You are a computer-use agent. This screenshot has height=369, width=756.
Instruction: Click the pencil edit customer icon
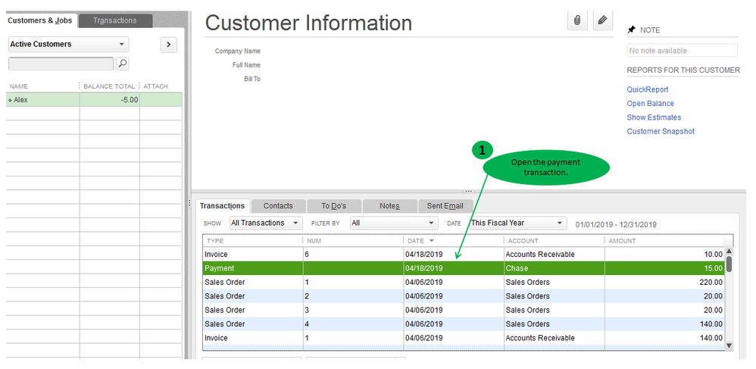tap(602, 20)
